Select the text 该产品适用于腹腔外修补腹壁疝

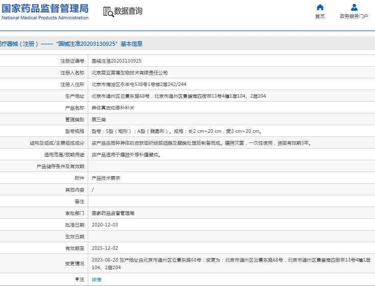125,155
